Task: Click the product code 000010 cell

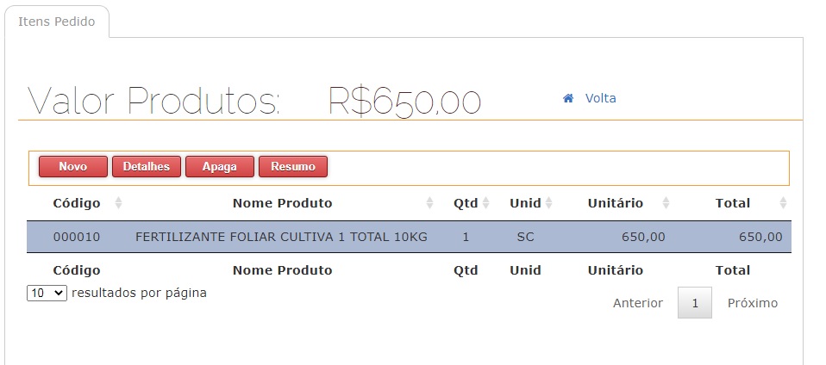Action: (77, 237)
